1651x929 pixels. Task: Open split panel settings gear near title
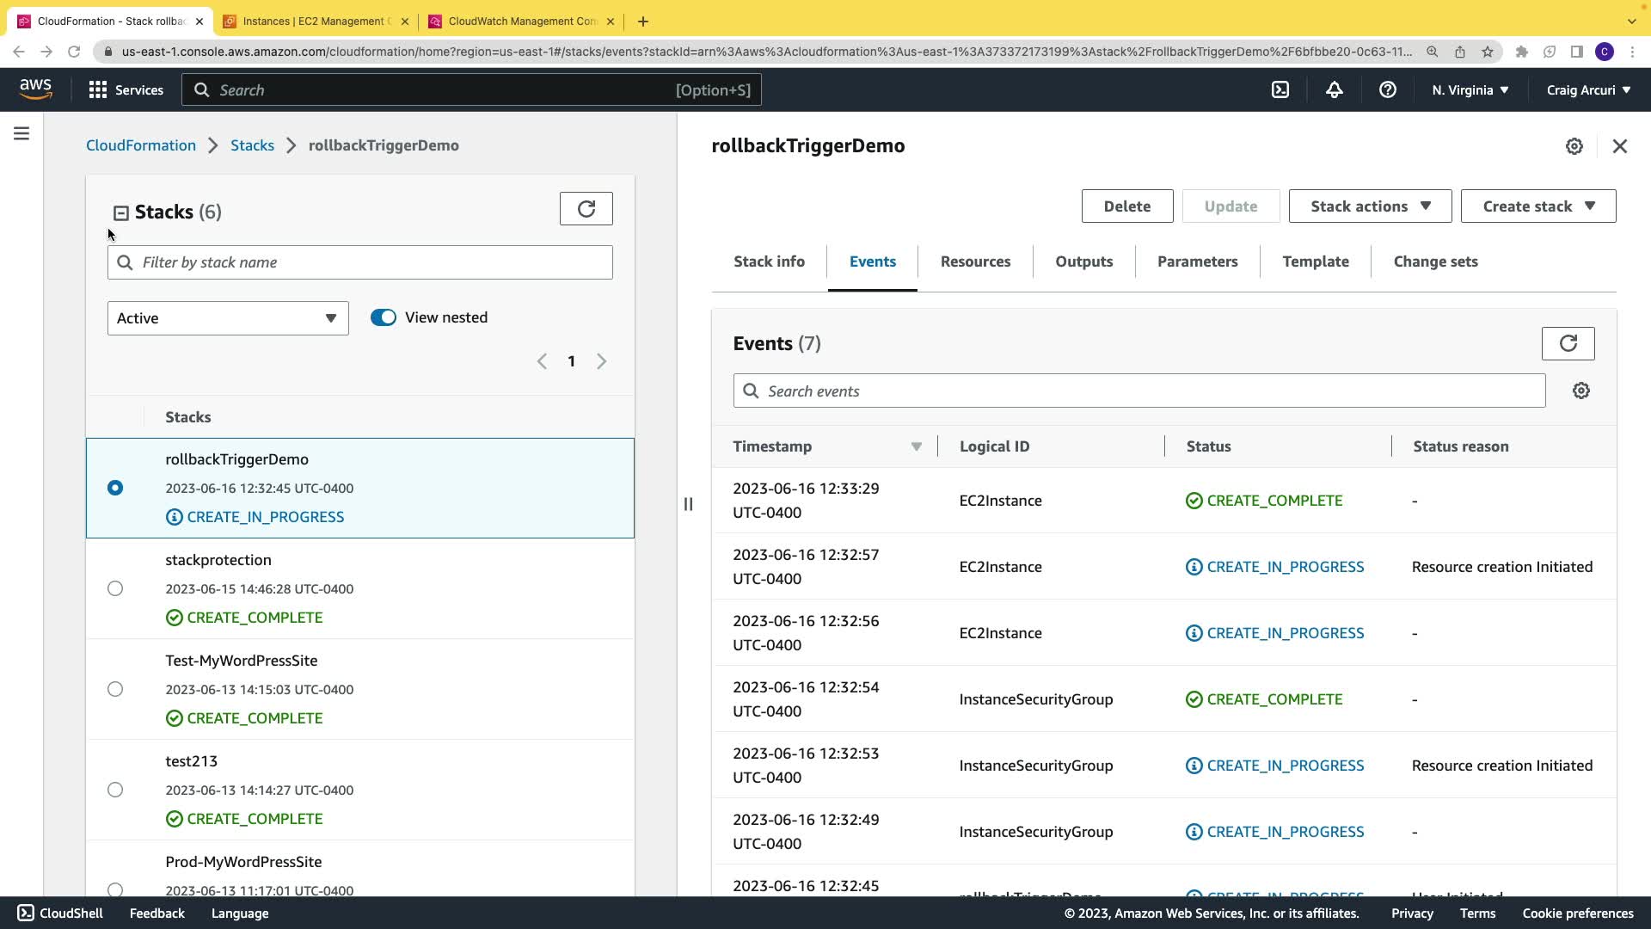pos(1574,146)
